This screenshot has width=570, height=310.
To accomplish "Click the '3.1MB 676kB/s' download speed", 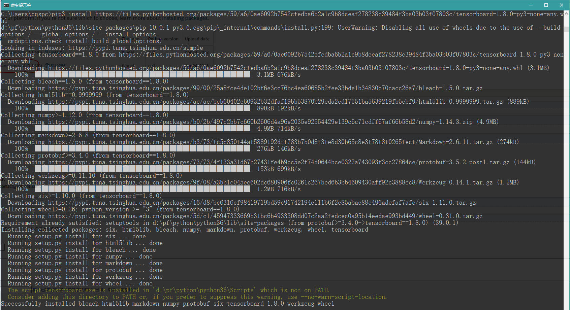I will (279, 75).
